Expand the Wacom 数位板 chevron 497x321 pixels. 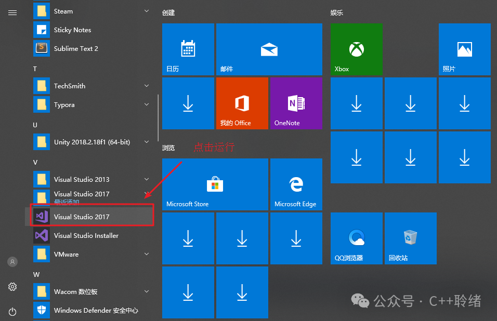click(x=147, y=291)
